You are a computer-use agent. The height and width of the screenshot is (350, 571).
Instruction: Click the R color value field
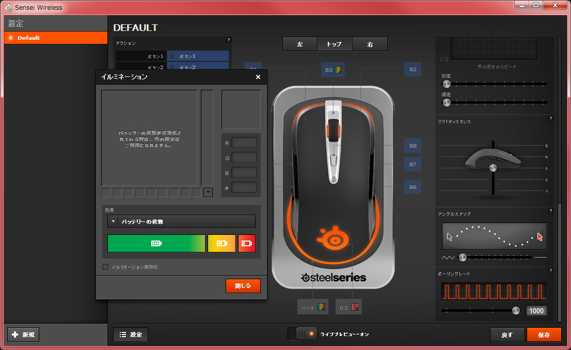point(244,143)
